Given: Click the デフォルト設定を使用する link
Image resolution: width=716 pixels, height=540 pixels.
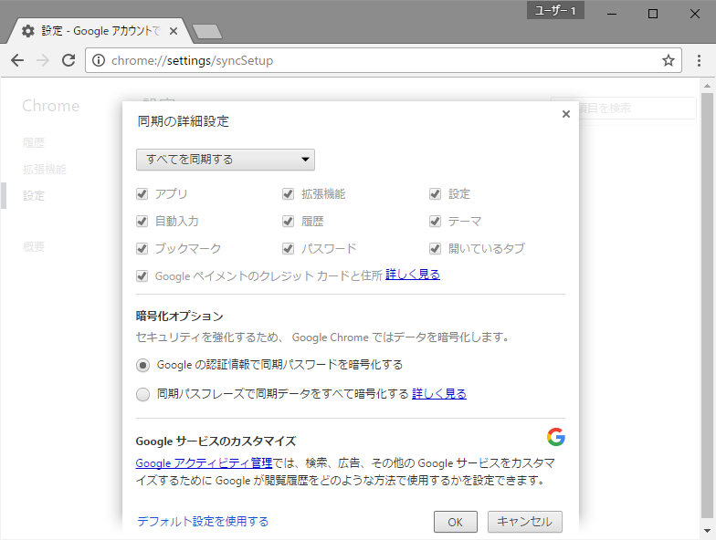Looking at the screenshot, I should pos(203,522).
